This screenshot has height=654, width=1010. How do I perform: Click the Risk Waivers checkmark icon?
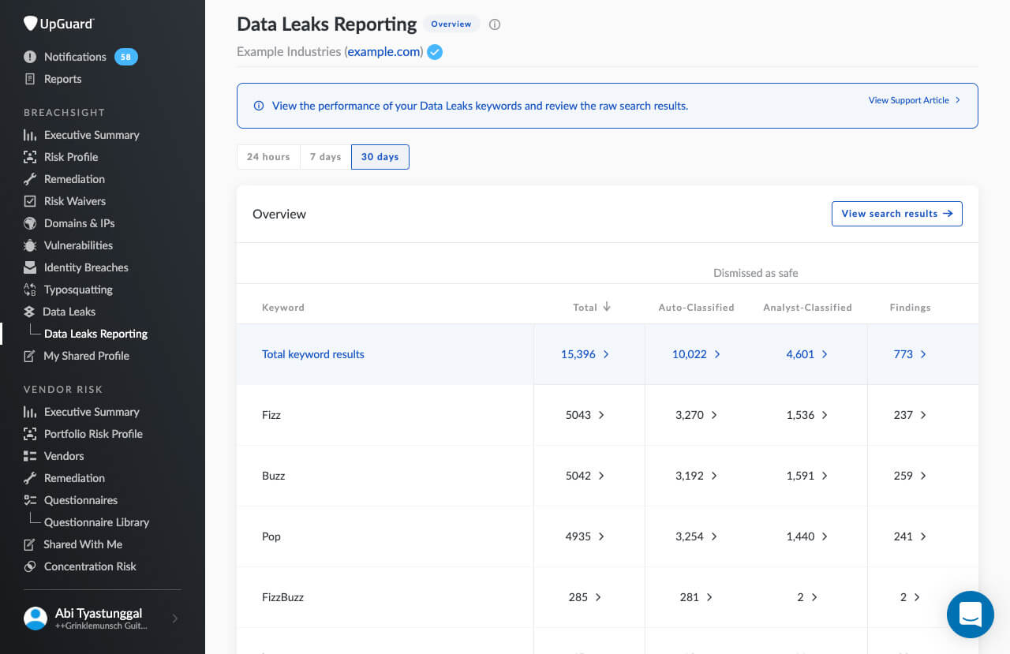coord(30,201)
